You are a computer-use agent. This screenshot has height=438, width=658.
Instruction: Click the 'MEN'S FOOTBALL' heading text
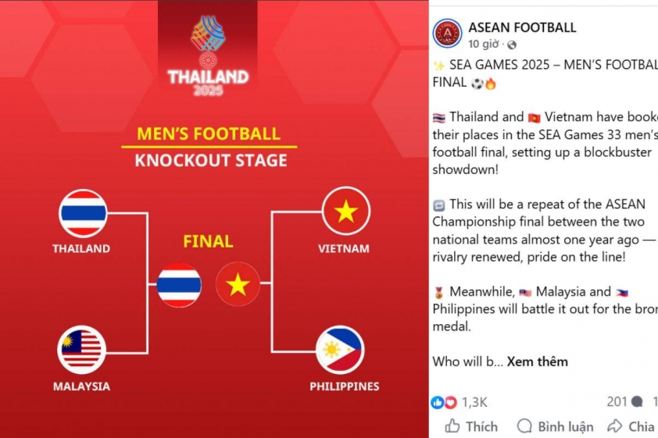coord(209,134)
